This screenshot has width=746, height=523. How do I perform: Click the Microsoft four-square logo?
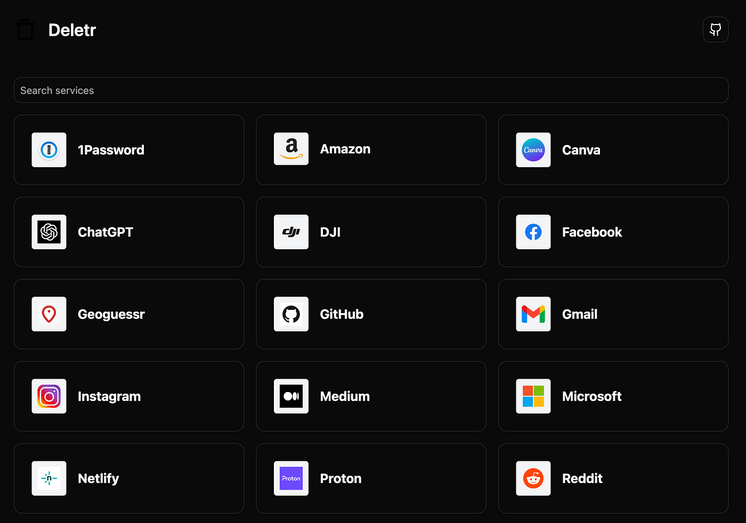pos(533,396)
